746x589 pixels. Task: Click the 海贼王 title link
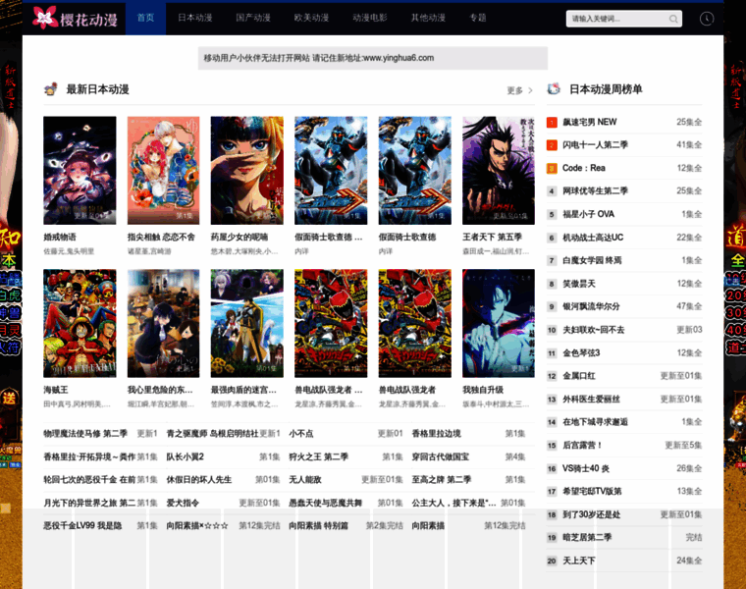[56, 390]
